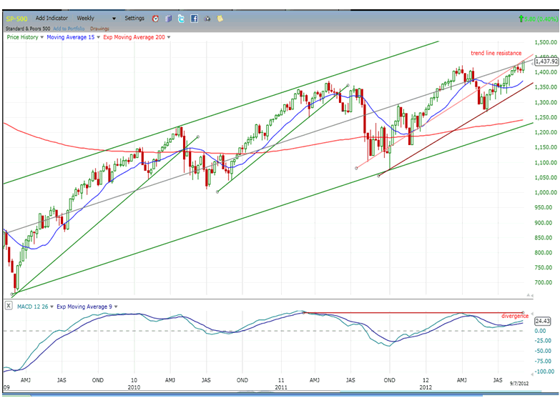Screen dimensions: 560x403
Task: Click the 2012 year label on axis
Action: click(x=426, y=387)
